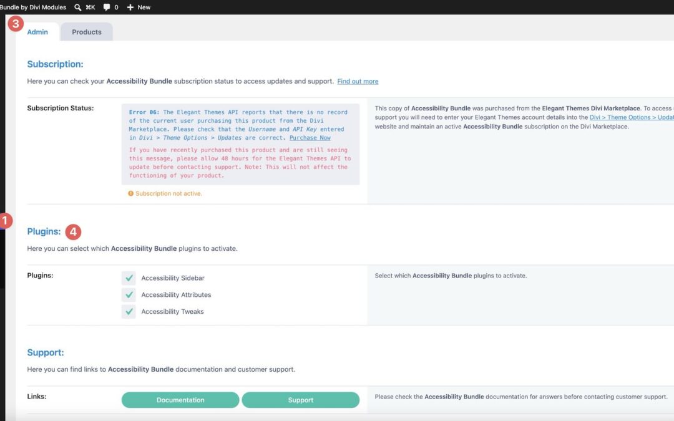This screenshot has height=421, width=674.
Task: Switch to the Admin tab
Action: click(37, 32)
